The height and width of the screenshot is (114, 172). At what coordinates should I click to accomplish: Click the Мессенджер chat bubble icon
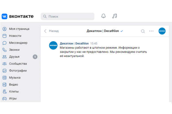pyautogui.click(x=5, y=43)
